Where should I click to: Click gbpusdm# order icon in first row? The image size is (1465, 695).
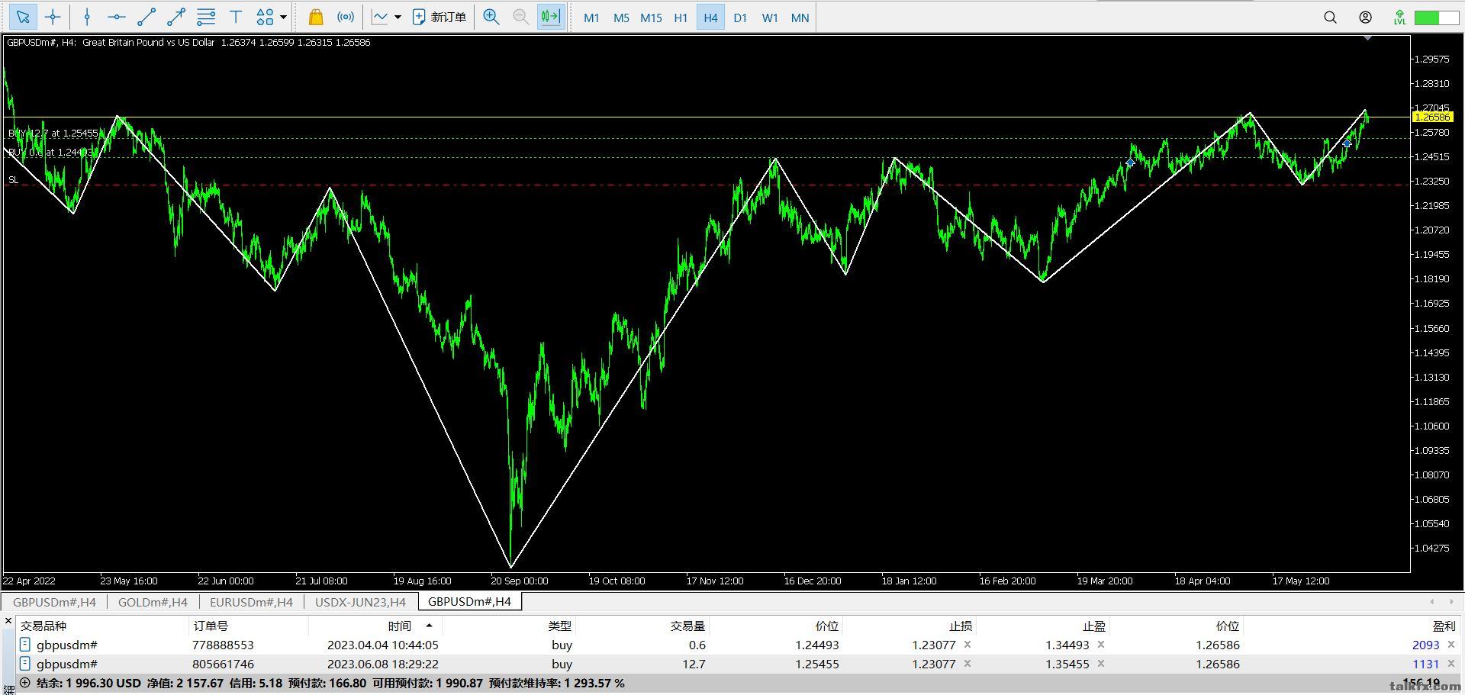pyautogui.click(x=24, y=645)
